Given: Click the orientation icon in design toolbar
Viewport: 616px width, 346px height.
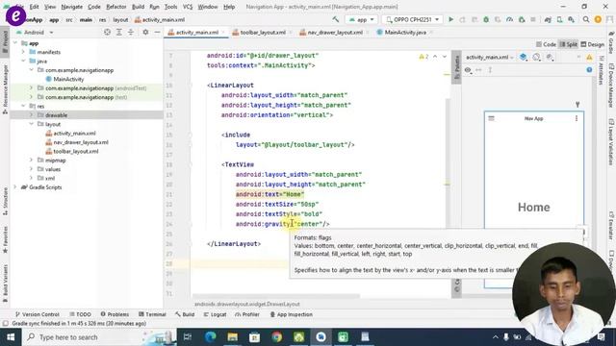Looking at the screenshot, I should [x=536, y=58].
